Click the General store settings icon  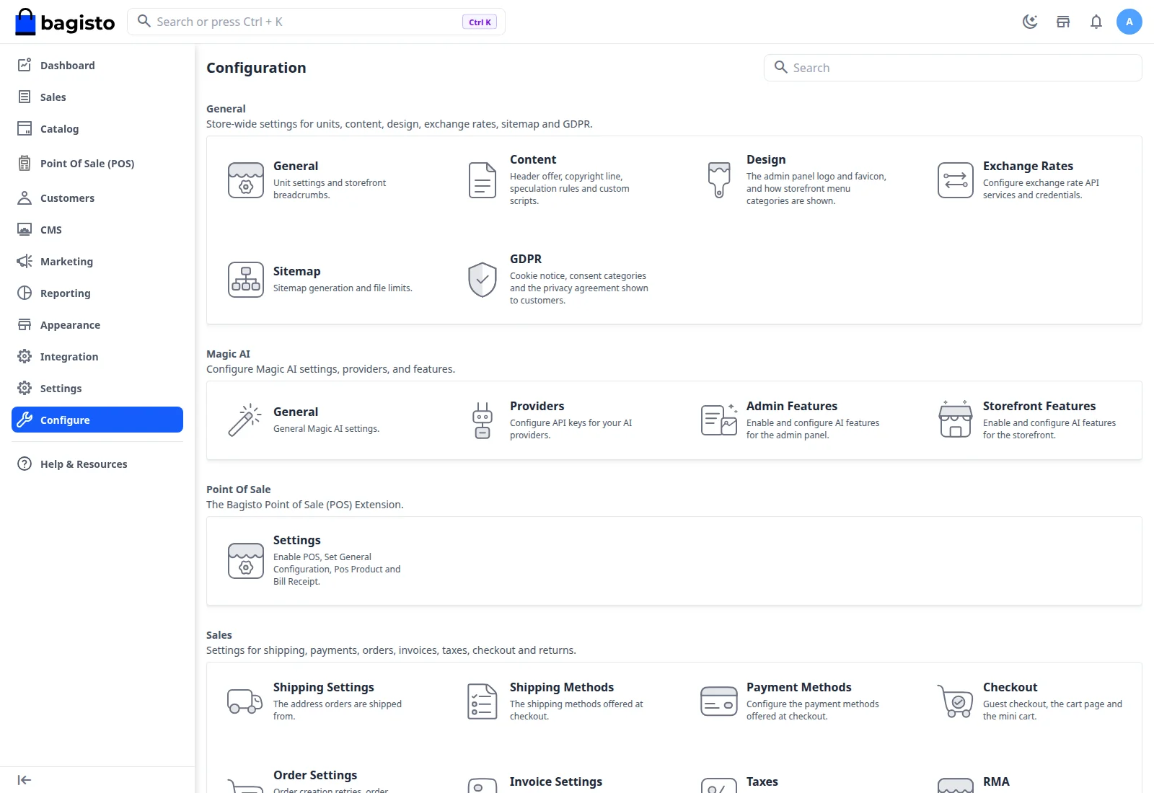tap(246, 180)
